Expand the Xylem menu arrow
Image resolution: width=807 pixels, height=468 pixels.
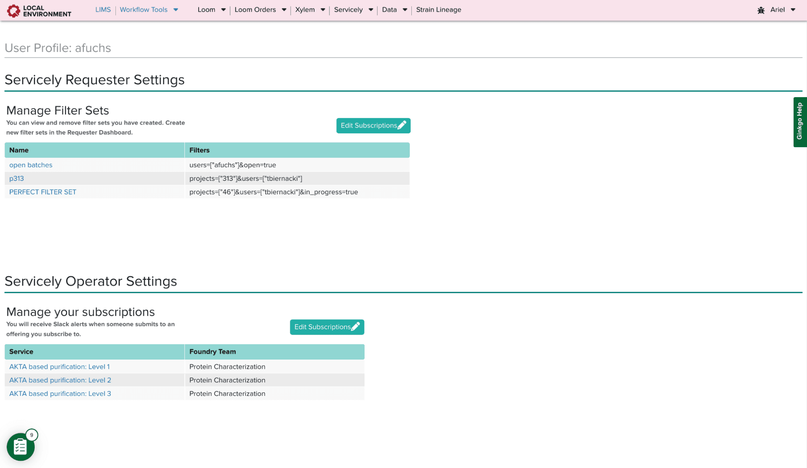[323, 10]
